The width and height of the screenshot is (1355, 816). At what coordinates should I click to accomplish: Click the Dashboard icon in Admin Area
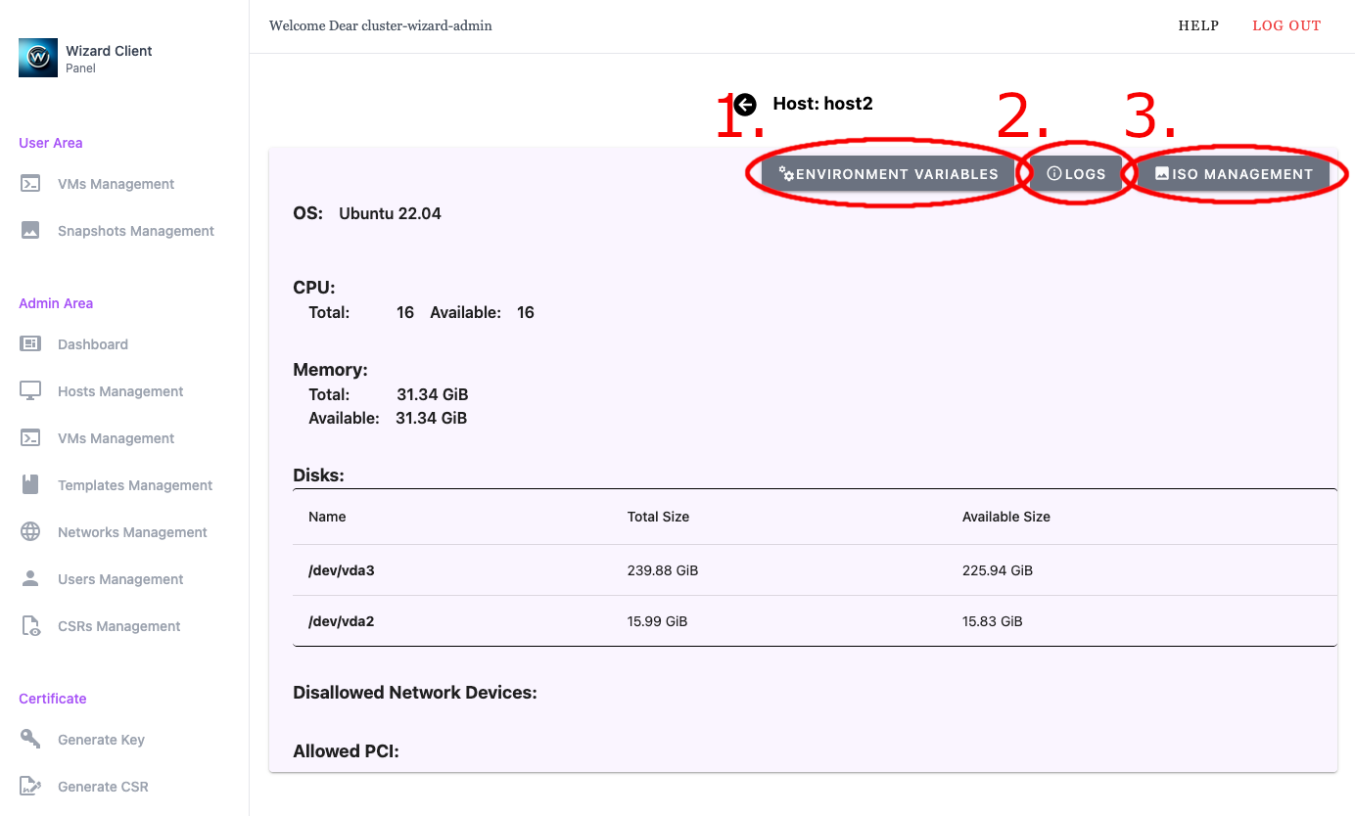30,344
